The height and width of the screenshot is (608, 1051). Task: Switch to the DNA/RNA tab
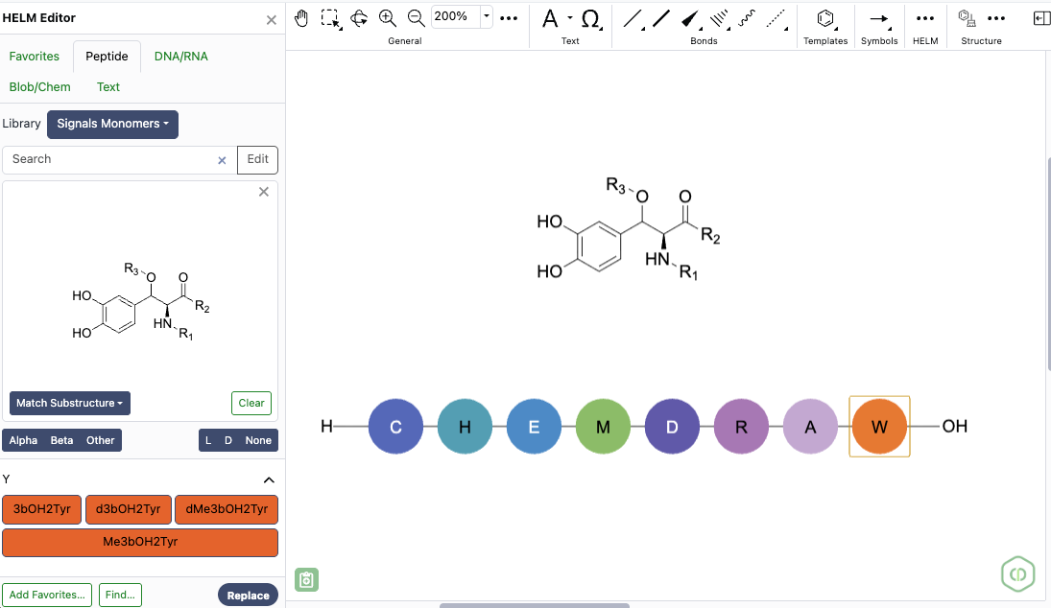coord(180,57)
